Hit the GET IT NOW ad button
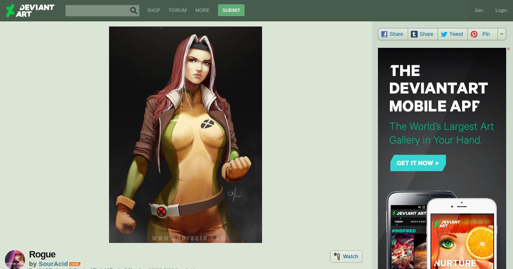The height and width of the screenshot is (269, 513). (x=418, y=163)
